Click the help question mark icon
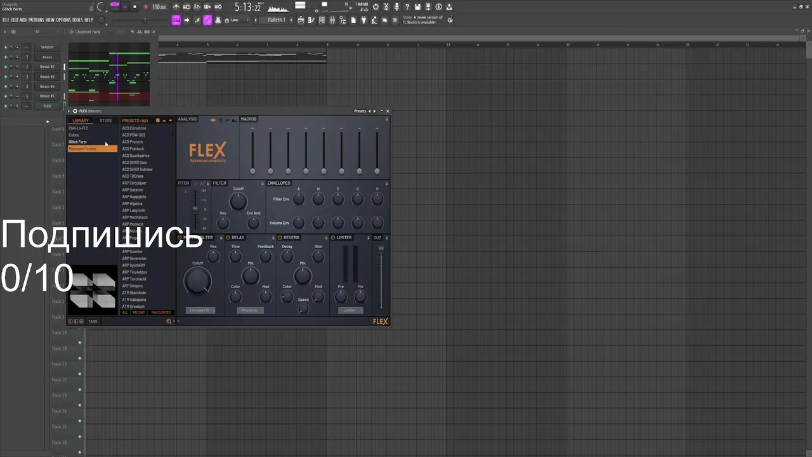The width and height of the screenshot is (812, 457). click(407, 7)
